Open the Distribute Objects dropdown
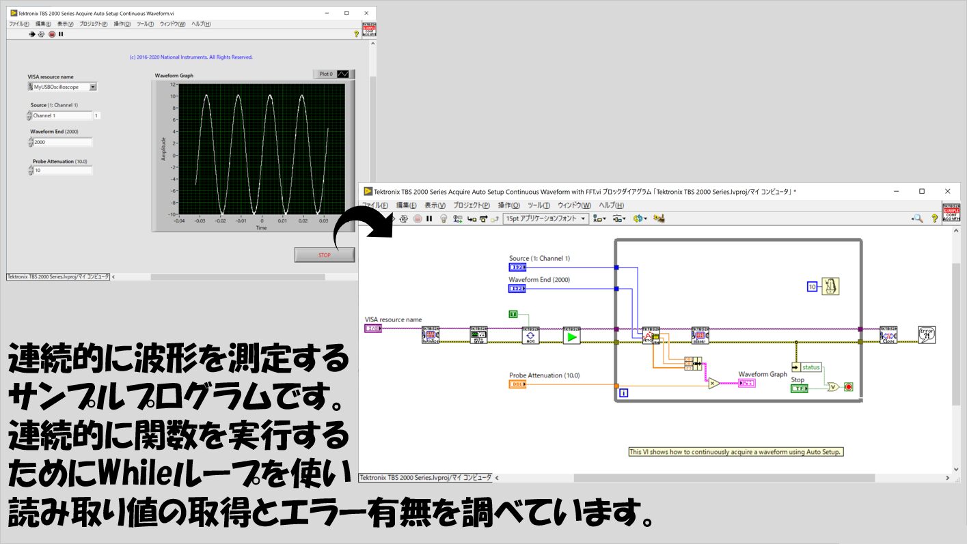 [x=619, y=218]
